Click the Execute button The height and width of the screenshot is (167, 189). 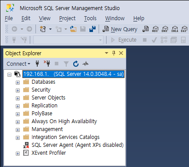pos(124,40)
